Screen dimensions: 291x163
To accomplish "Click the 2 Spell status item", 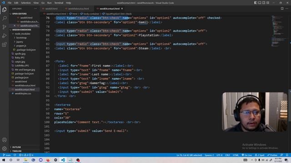I will tap(260, 155).
